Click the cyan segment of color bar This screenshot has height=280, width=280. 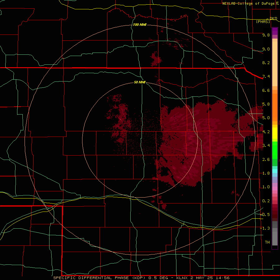275,171
